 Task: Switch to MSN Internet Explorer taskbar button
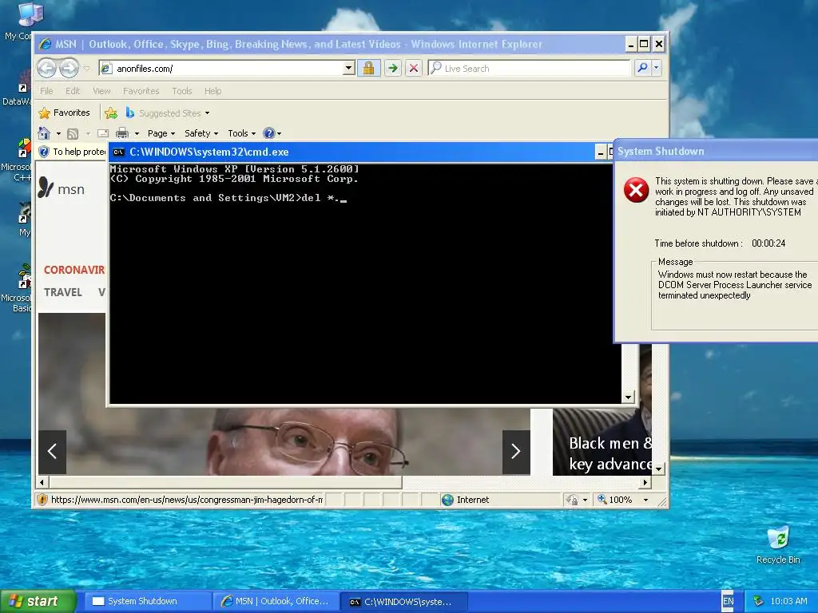point(276,601)
